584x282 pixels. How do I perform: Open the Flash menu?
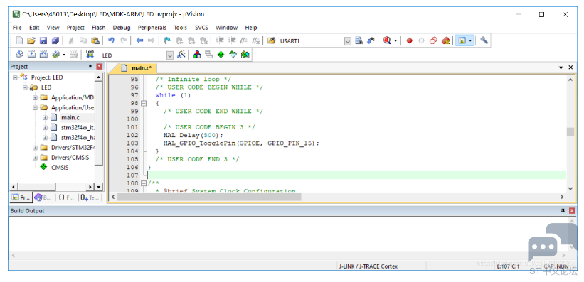[x=99, y=28]
